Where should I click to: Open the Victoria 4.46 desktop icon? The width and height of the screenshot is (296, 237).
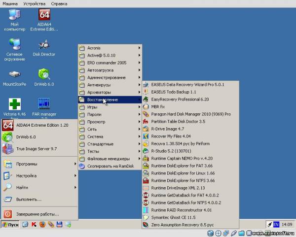pyautogui.click(x=14, y=108)
